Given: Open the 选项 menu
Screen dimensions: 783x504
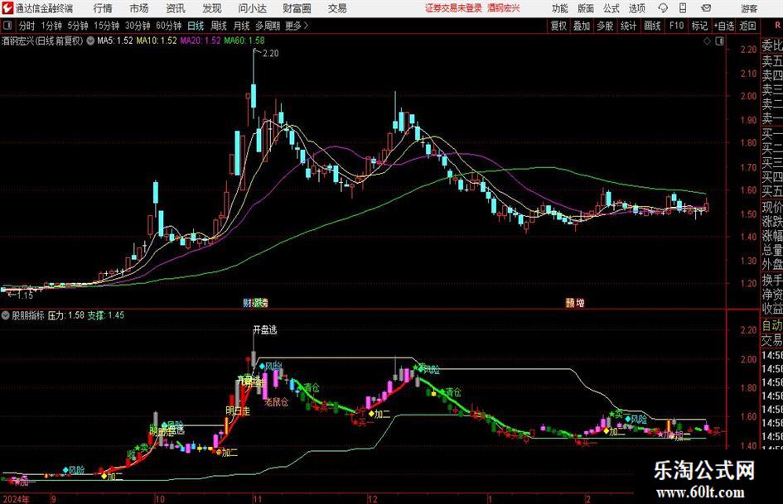Looking at the screenshot, I should pyautogui.click(x=636, y=8).
